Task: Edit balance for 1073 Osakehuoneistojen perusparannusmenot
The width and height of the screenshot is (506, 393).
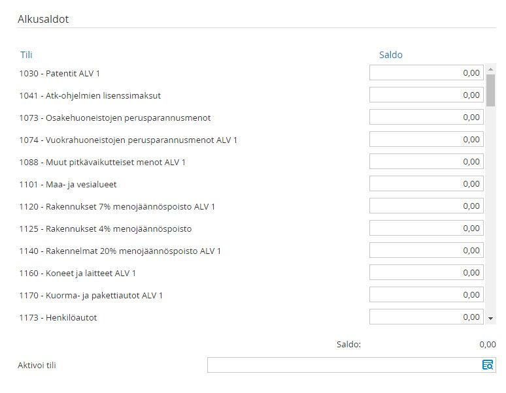Action: pyautogui.click(x=426, y=118)
